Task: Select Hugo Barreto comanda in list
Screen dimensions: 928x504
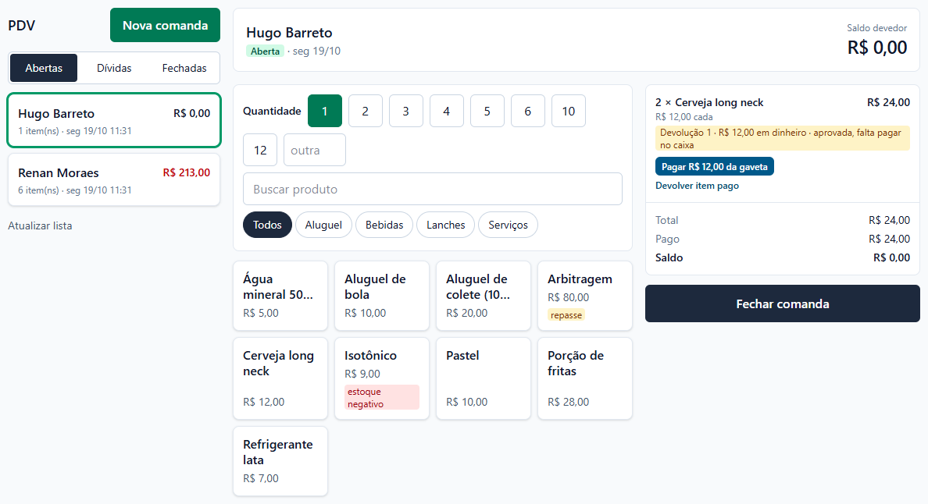Action: pos(114,120)
